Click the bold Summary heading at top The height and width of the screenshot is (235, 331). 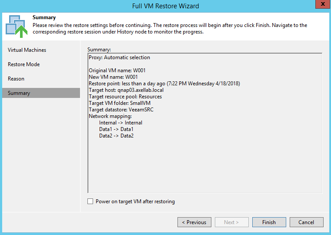pos(44,17)
